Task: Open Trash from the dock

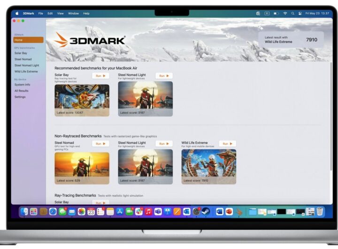Action: 320,212
